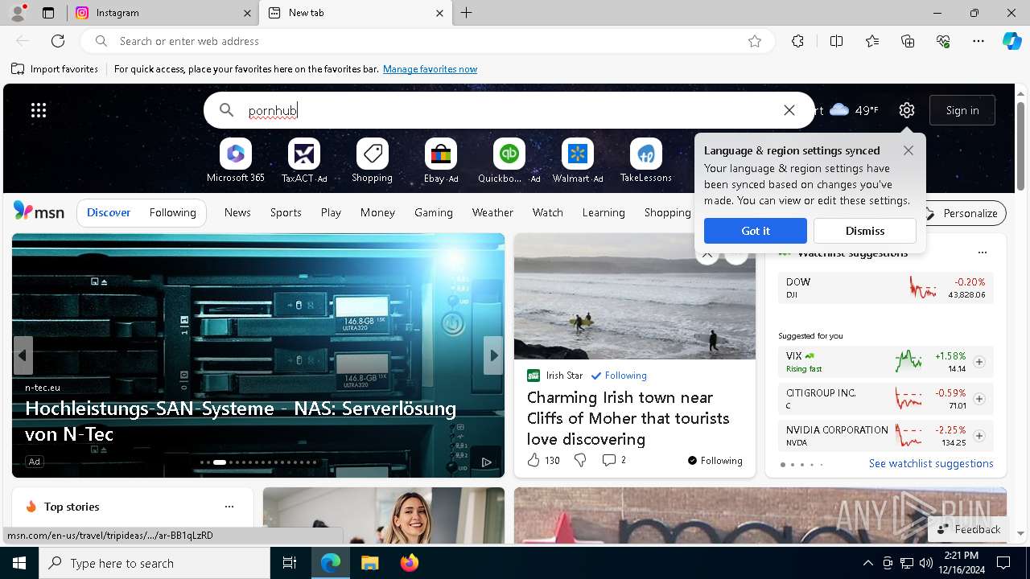This screenshot has width=1030, height=579.
Task: Open Shopping quick link tile
Action: point(372,161)
